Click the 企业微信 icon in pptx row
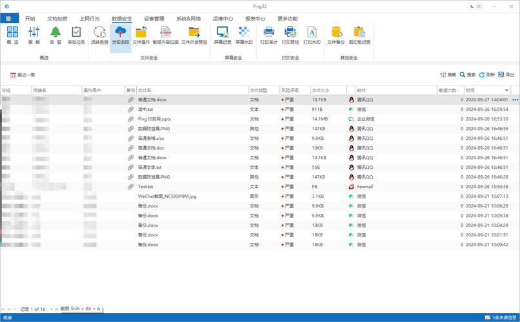The image size is (520, 322). coord(351,118)
